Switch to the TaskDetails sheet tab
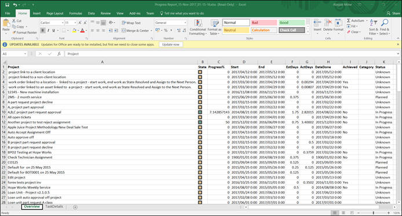Image resolution: width=402 pixels, height=216 pixels. click(54, 207)
